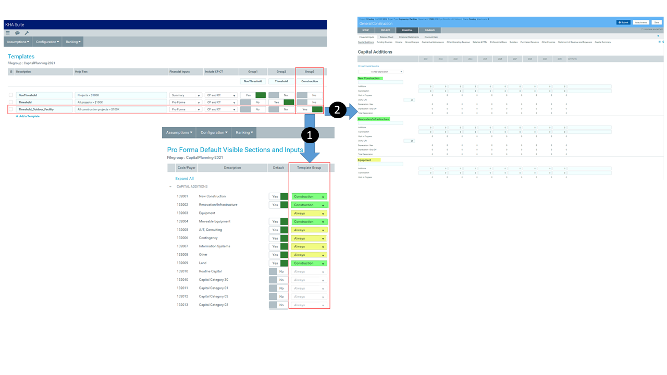The height and width of the screenshot is (375, 667).
Task: Click the Expand All link
Action: point(184,179)
